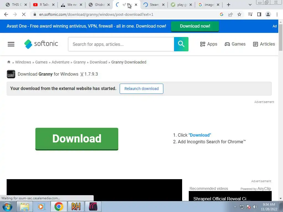
Task: Share this page via share icon
Action: point(230,14)
